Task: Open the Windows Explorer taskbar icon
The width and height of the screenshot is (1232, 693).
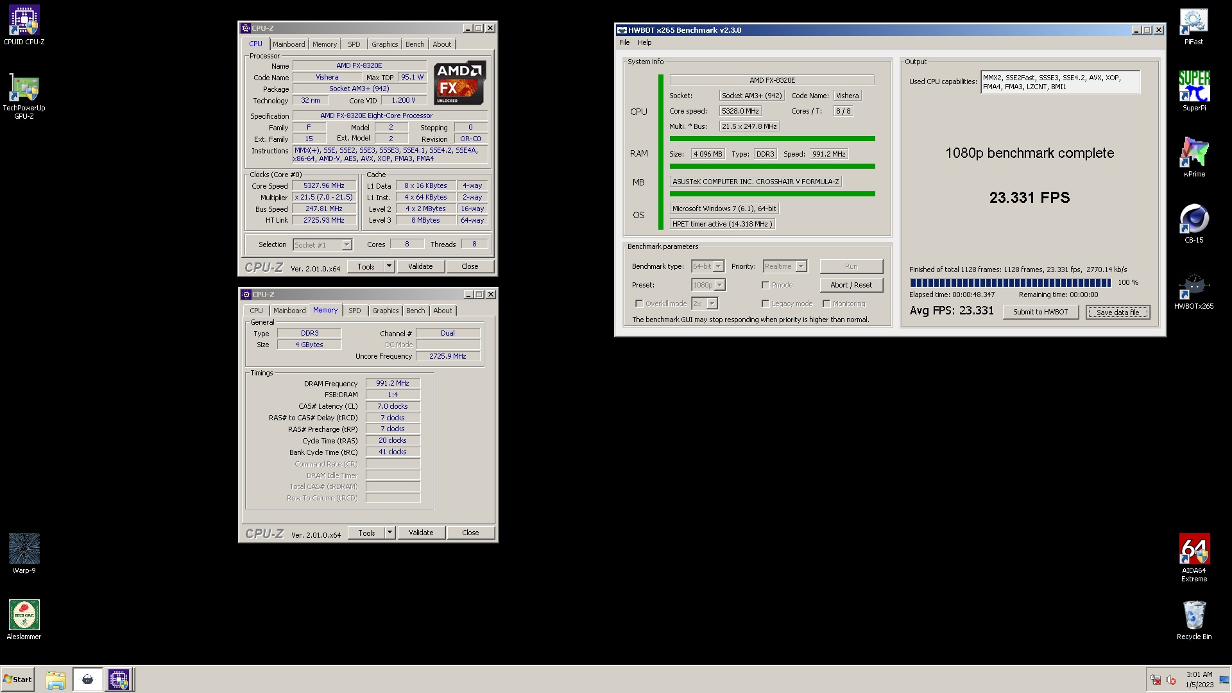Action: pyautogui.click(x=56, y=680)
